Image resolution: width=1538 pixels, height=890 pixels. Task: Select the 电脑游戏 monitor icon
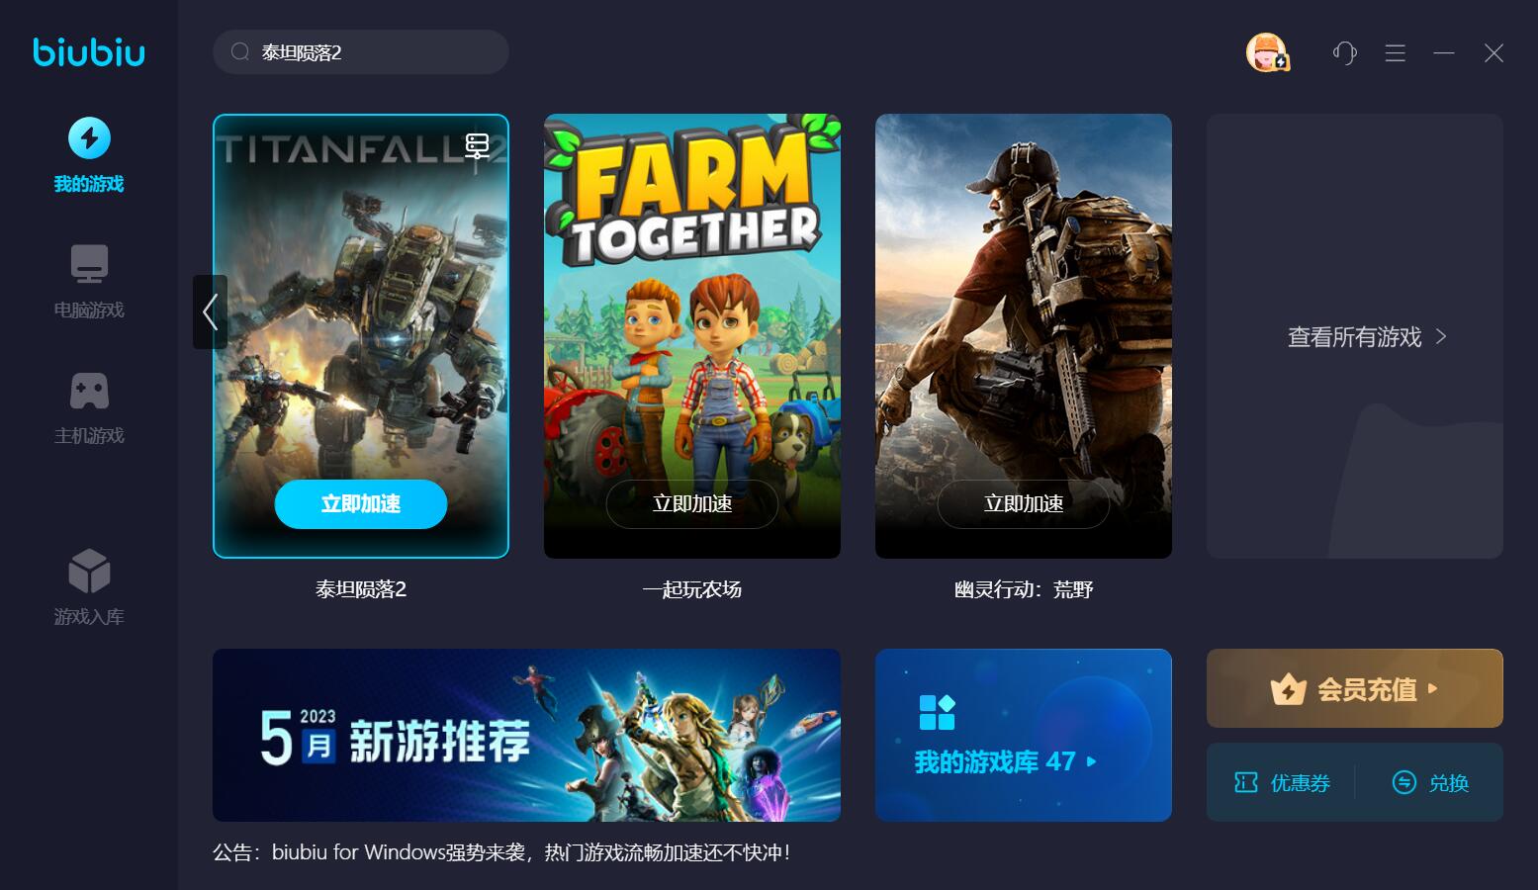(89, 264)
